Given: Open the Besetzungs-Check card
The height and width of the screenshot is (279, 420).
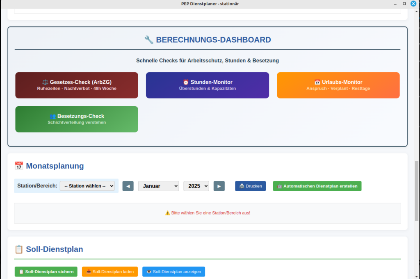Looking at the screenshot, I should point(77,119).
